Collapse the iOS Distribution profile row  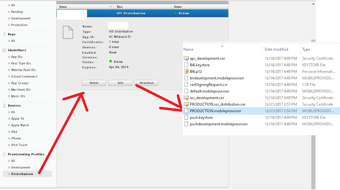pos(142,13)
